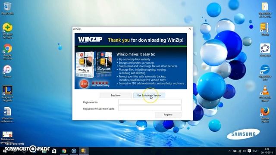The height and width of the screenshot is (155, 276).
Task: Select the WinZip taskbar button
Action: tap(83, 151)
